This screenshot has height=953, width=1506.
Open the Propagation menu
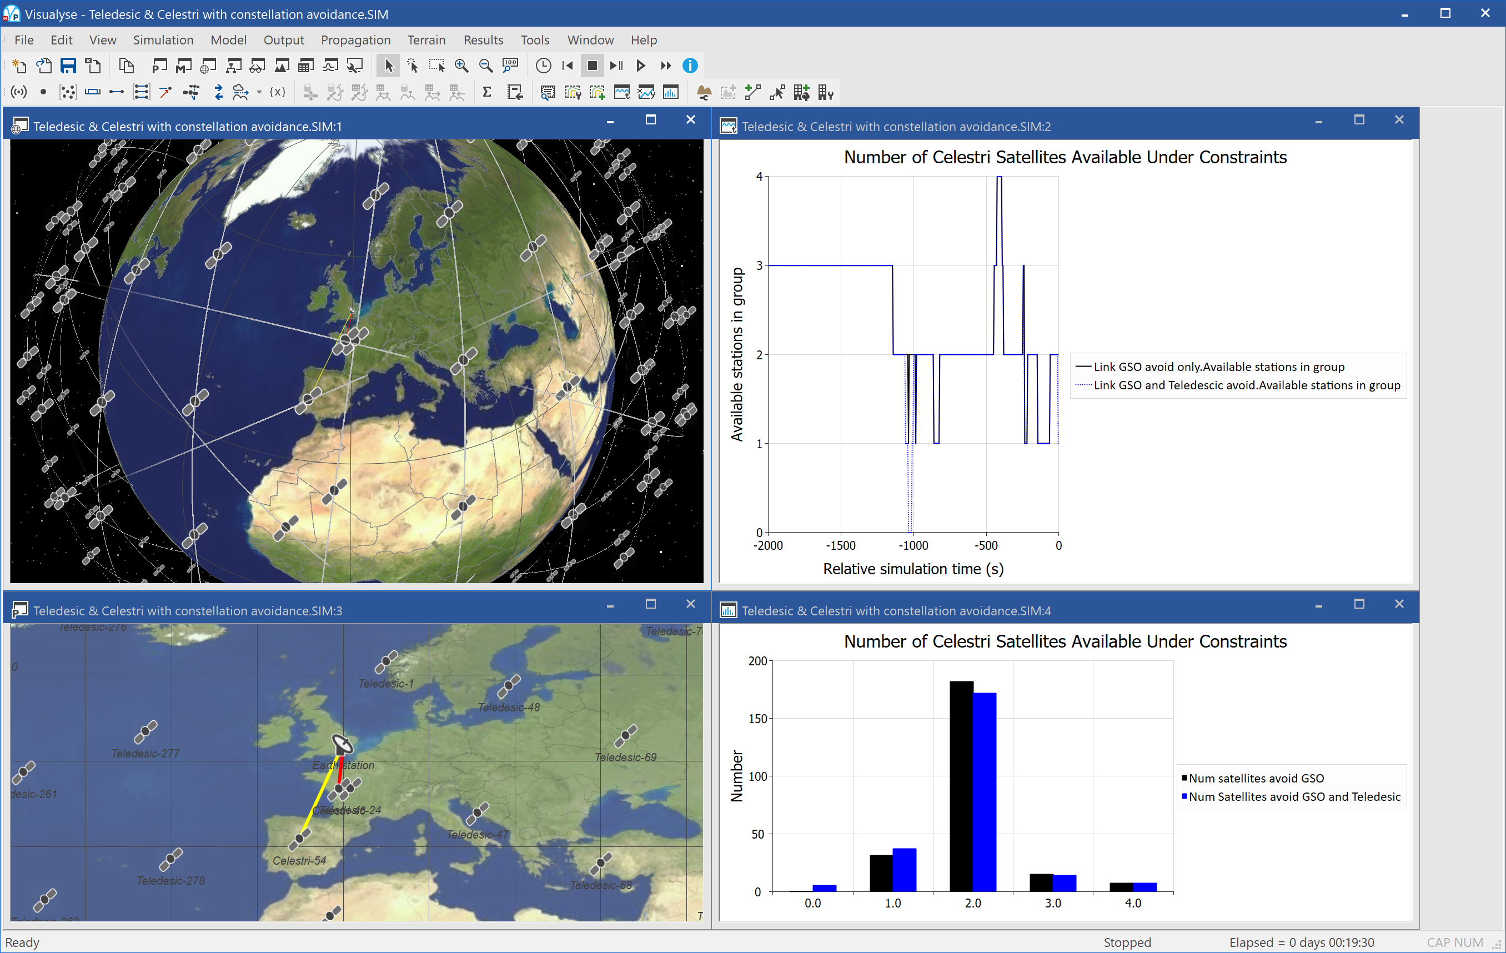coord(356,40)
